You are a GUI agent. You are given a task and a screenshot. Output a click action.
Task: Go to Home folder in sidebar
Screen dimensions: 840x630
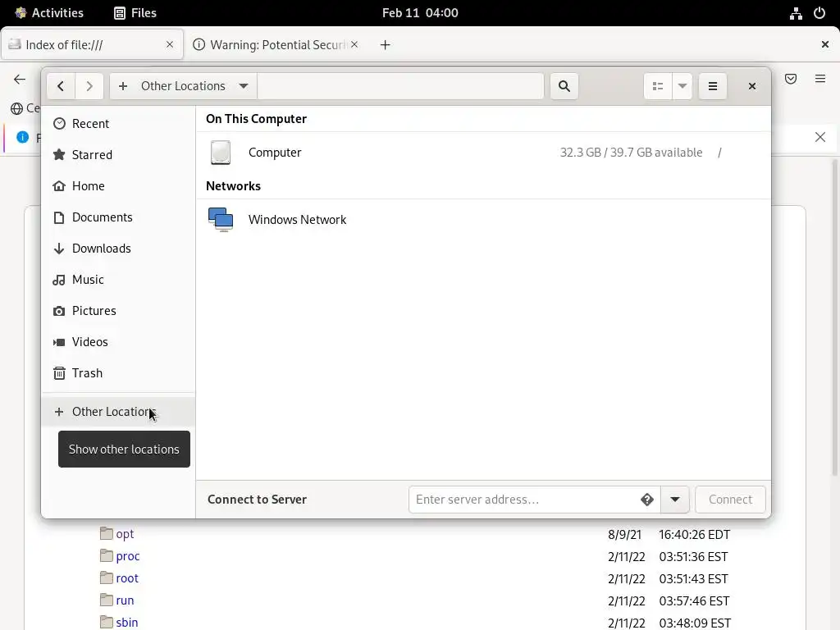coord(118,186)
